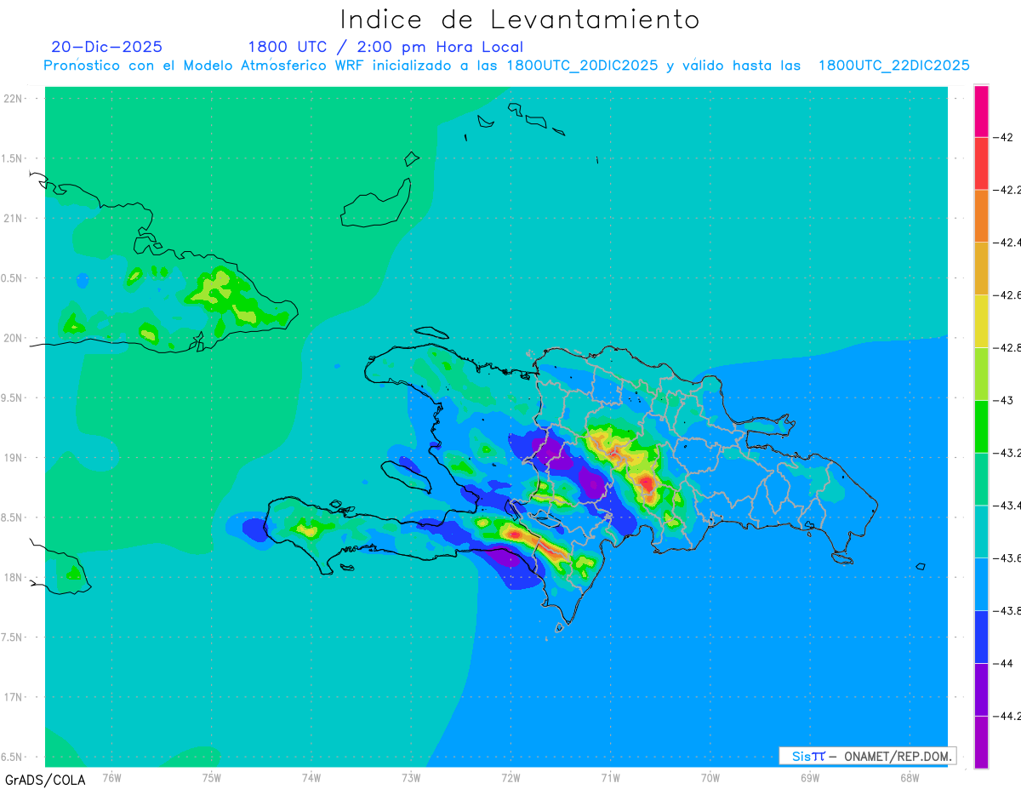Pick the magenta swatch above -42 in legend
The height and width of the screenshot is (789, 1021).
coord(981,111)
